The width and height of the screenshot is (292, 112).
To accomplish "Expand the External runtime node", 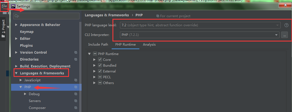I will click(x=94, y=71).
